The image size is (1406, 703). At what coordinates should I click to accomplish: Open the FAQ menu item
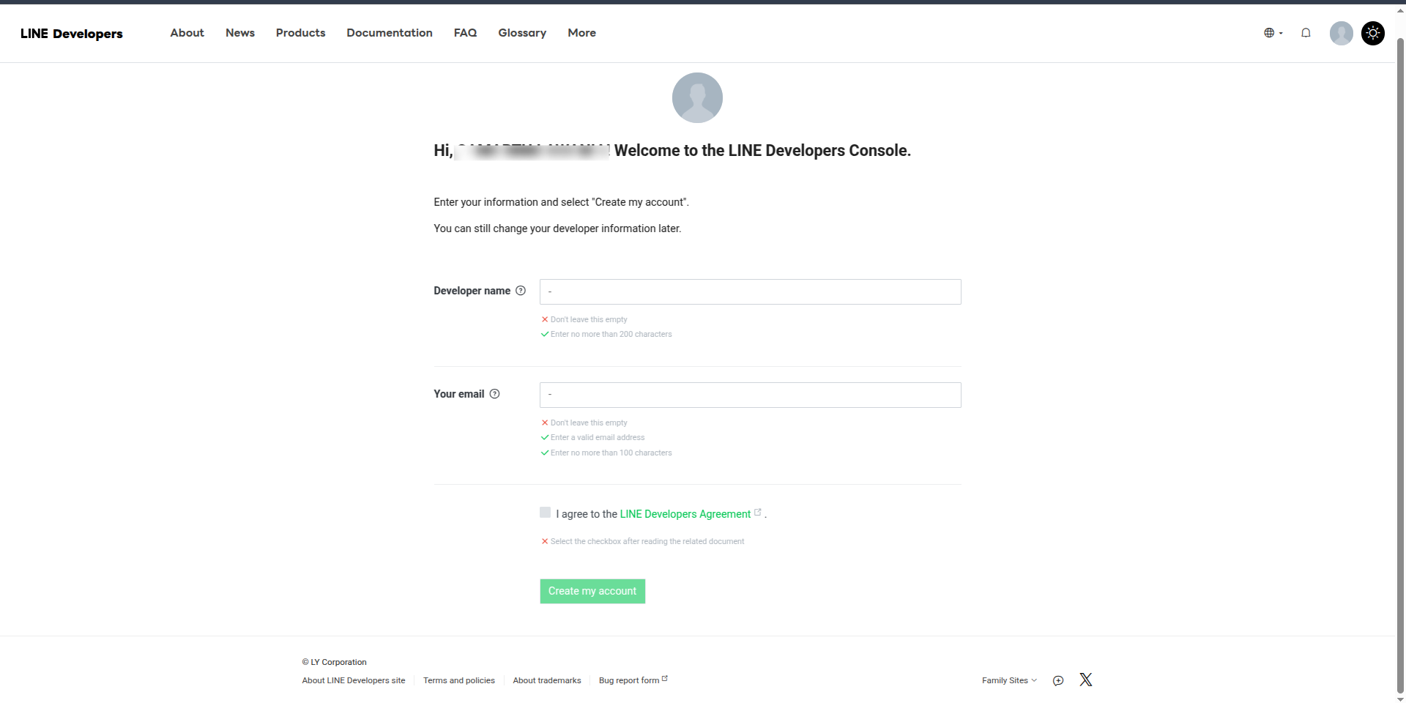[465, 33]
